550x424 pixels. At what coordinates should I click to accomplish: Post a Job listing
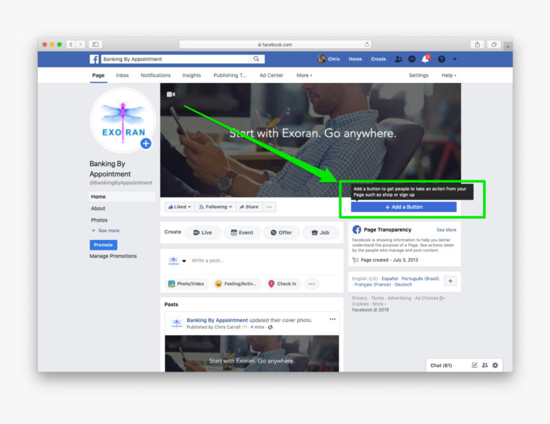320,232
